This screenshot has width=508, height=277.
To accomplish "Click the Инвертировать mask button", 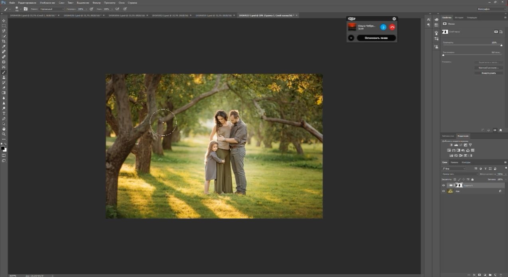I will click(488, 73).
